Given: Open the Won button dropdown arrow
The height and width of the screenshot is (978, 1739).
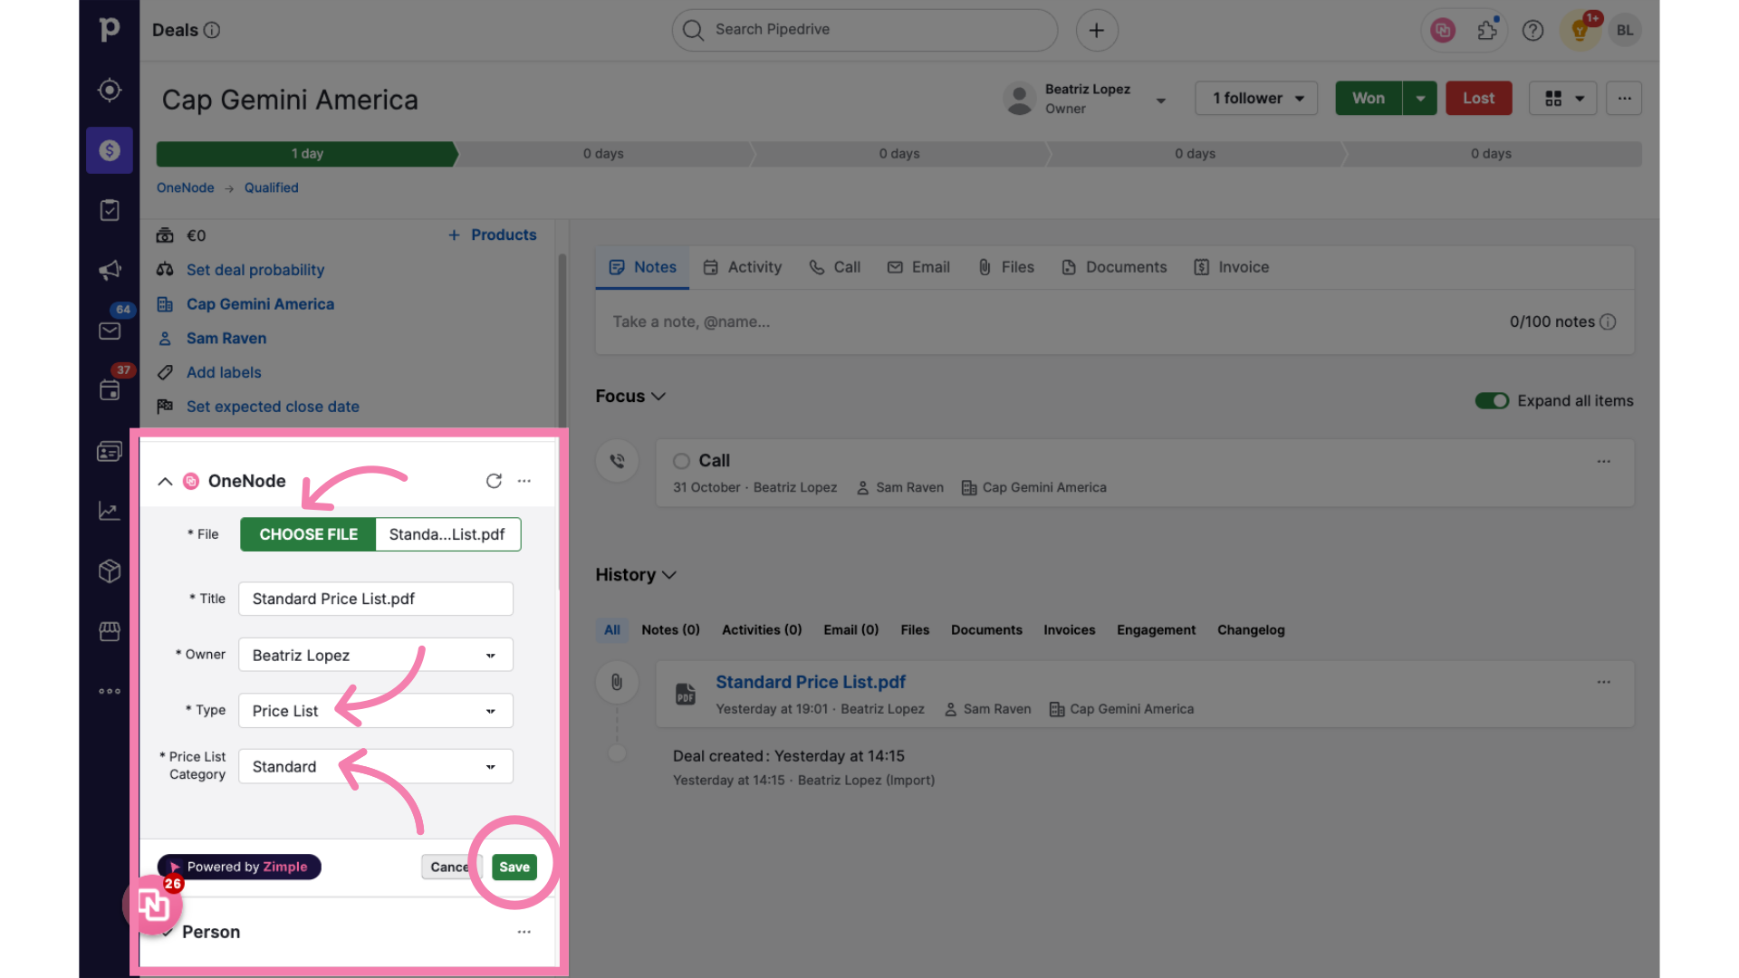Looking at the screenshot, I should click(x=1420, y=98).
